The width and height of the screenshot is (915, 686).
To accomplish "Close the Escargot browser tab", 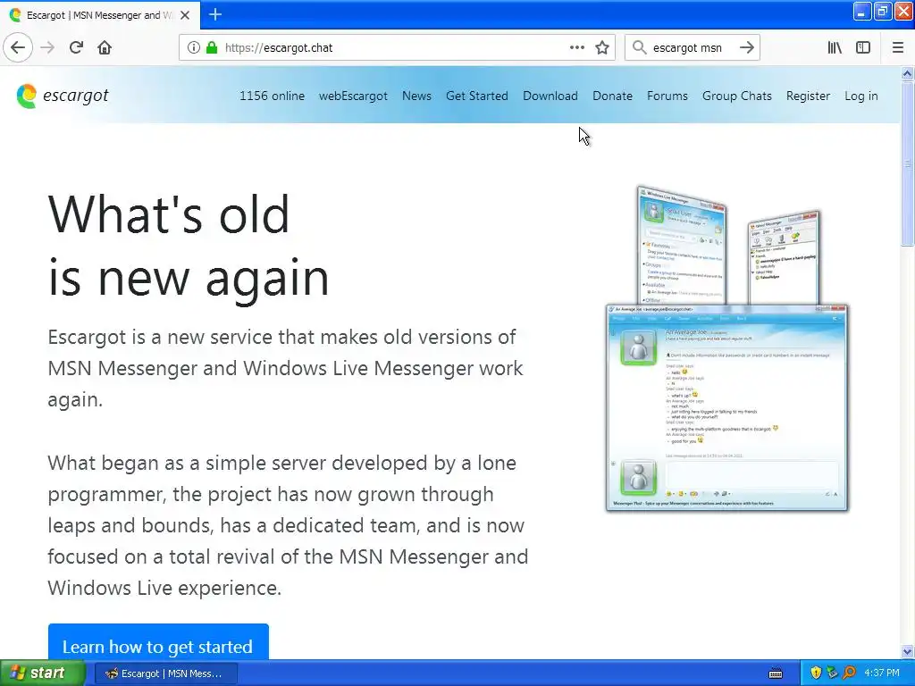I will (185, 15).
